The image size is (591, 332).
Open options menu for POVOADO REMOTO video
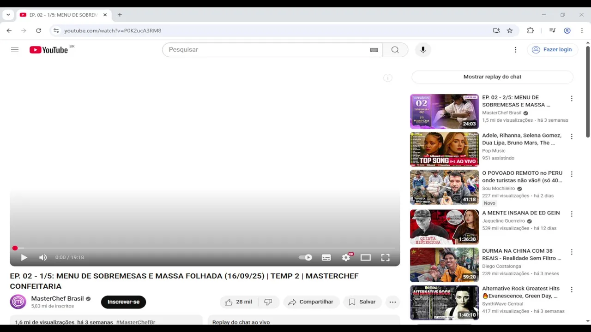(x=572, y=174)
